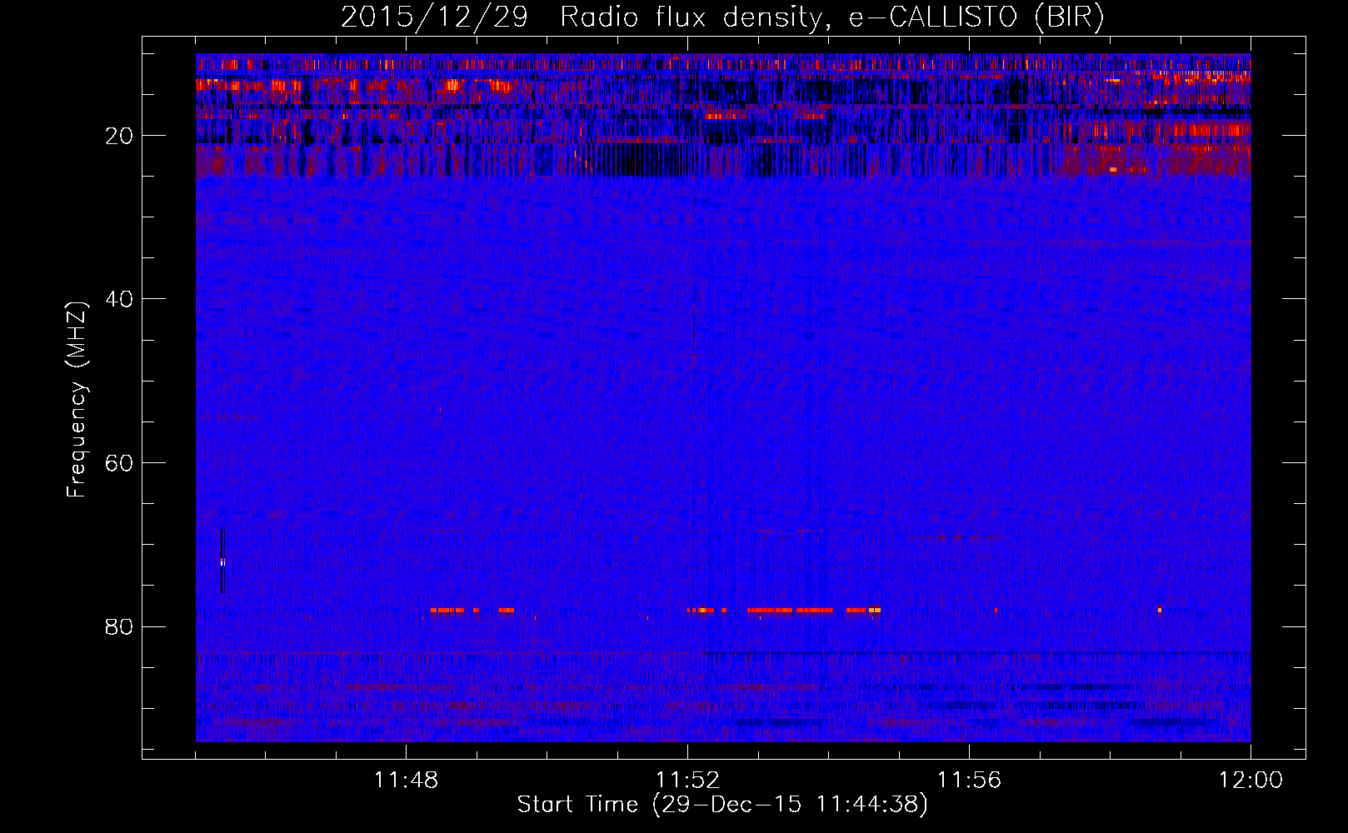Click the 11:52 time tick label
1348x833 pixels.
(x=687, y=781)
